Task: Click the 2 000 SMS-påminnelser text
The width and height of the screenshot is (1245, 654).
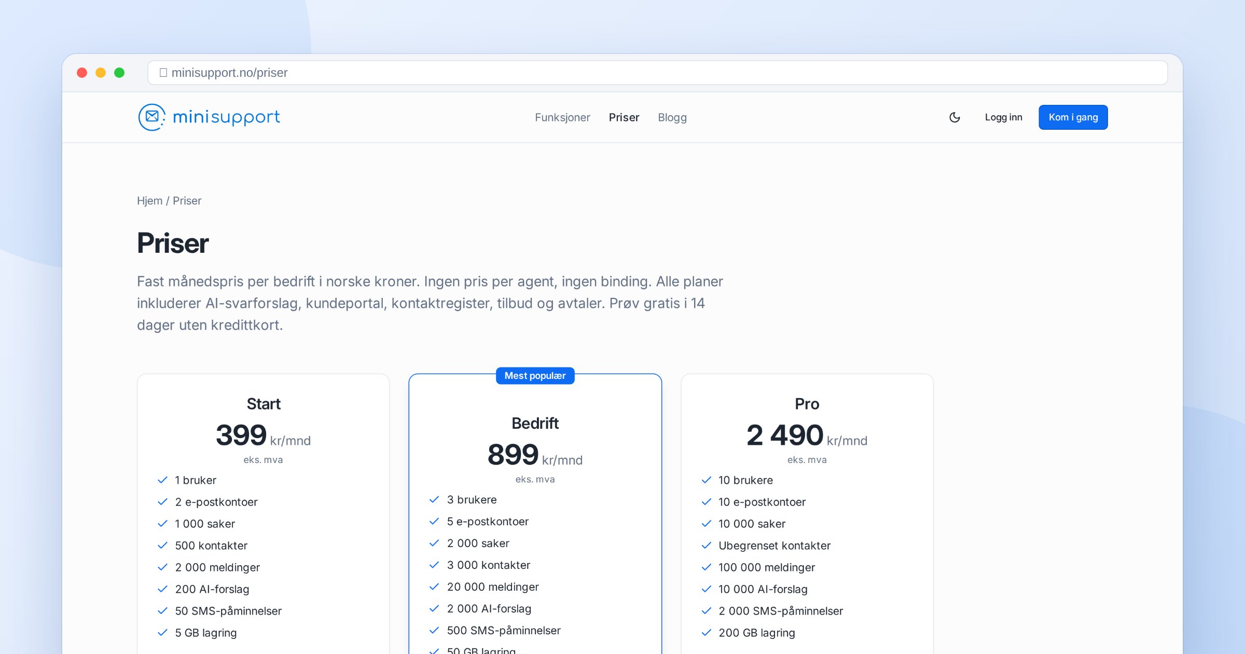Action: [781, 611]
